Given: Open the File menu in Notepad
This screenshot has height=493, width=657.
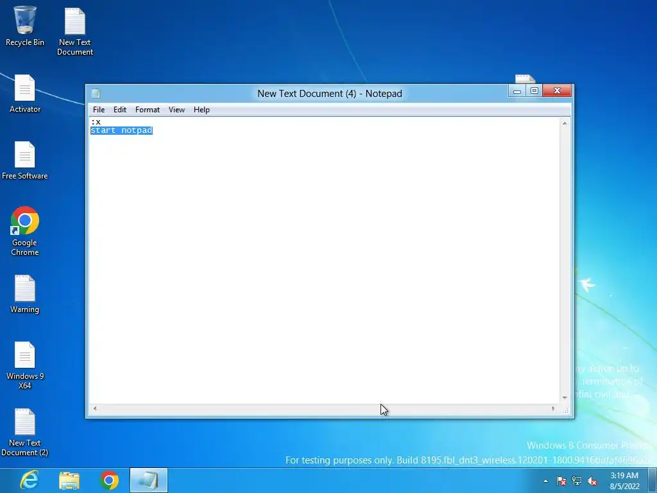Looking at the screenshot, I should [99, 109].
